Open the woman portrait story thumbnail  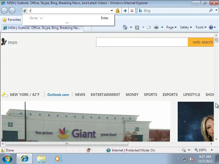(x=196, y=121)
